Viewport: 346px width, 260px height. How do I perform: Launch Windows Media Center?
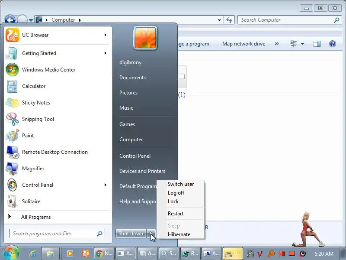tap(58, 70)
